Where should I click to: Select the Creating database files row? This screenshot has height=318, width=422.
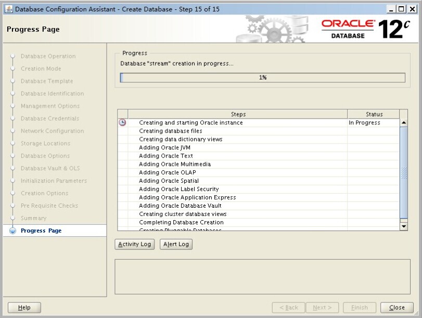coord(171,131)
